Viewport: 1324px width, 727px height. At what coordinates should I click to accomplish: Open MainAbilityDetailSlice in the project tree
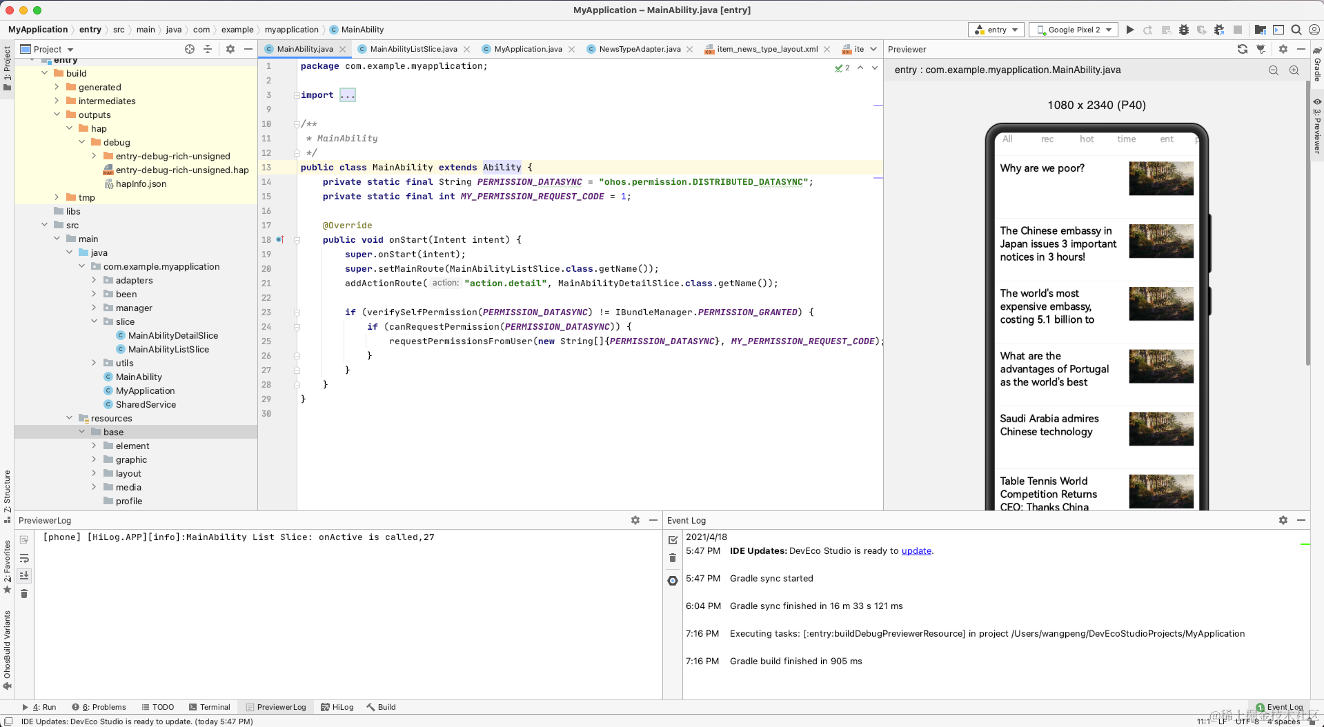(x=172, y=335)
